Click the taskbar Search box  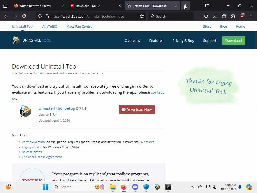tap(79, 187)
